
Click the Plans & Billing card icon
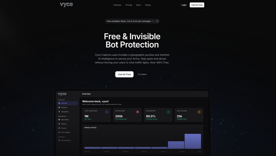[59, 132]
